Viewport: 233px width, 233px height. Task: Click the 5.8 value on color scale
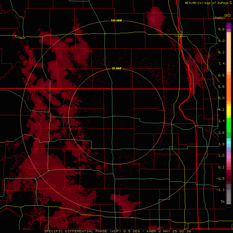(x=221, y=87)
